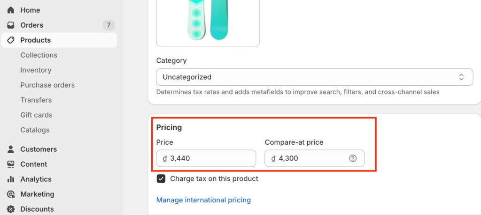The image size is (481, 215).
Task: Click the Discounts badge icon
Action: (11, 209)
